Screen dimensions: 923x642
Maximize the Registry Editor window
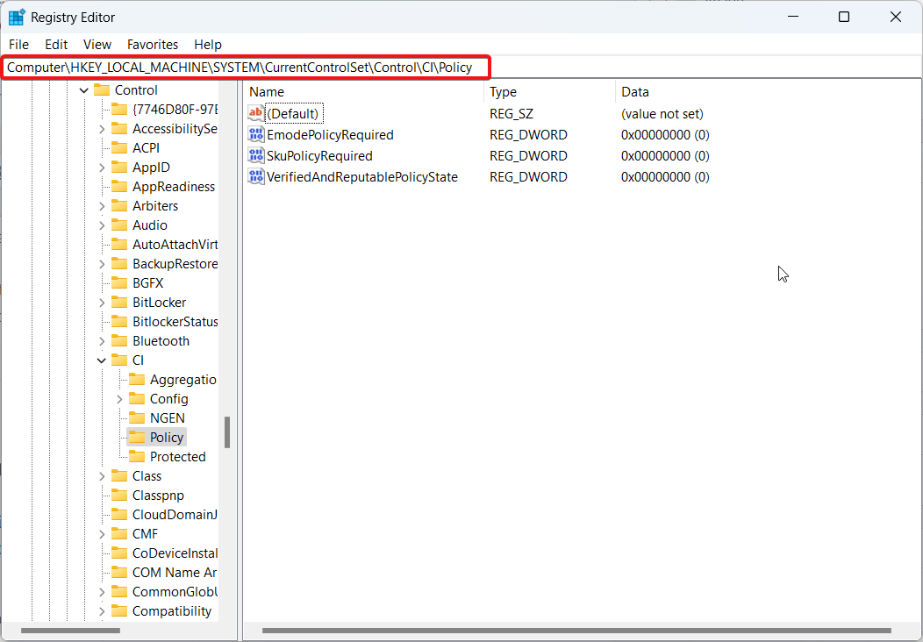coord(843,17)
